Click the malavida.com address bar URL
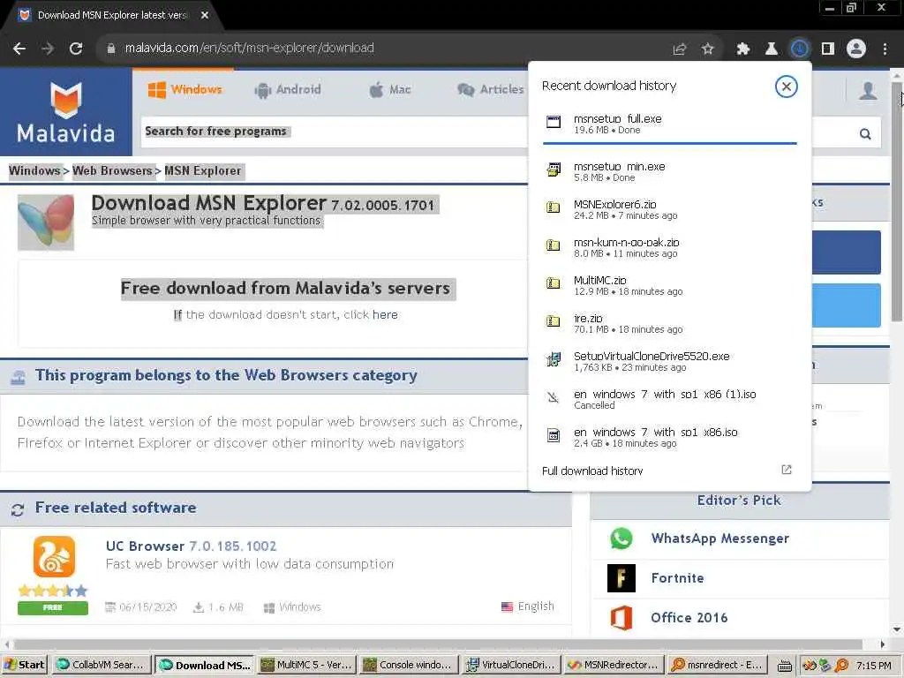 coord(249,49)
